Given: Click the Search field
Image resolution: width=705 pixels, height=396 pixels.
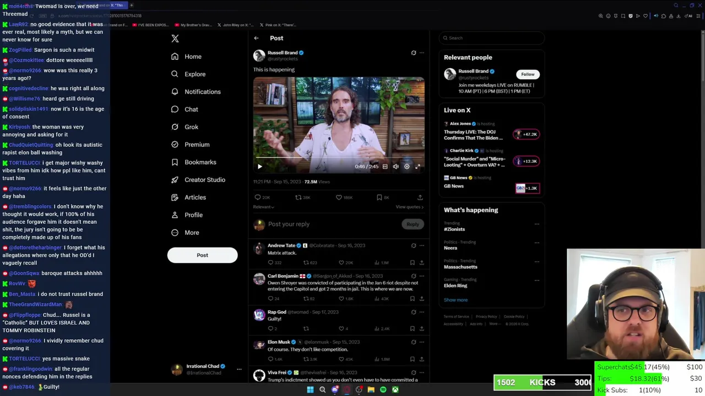Looking at the screenshot, I should [x=492, y=38].
